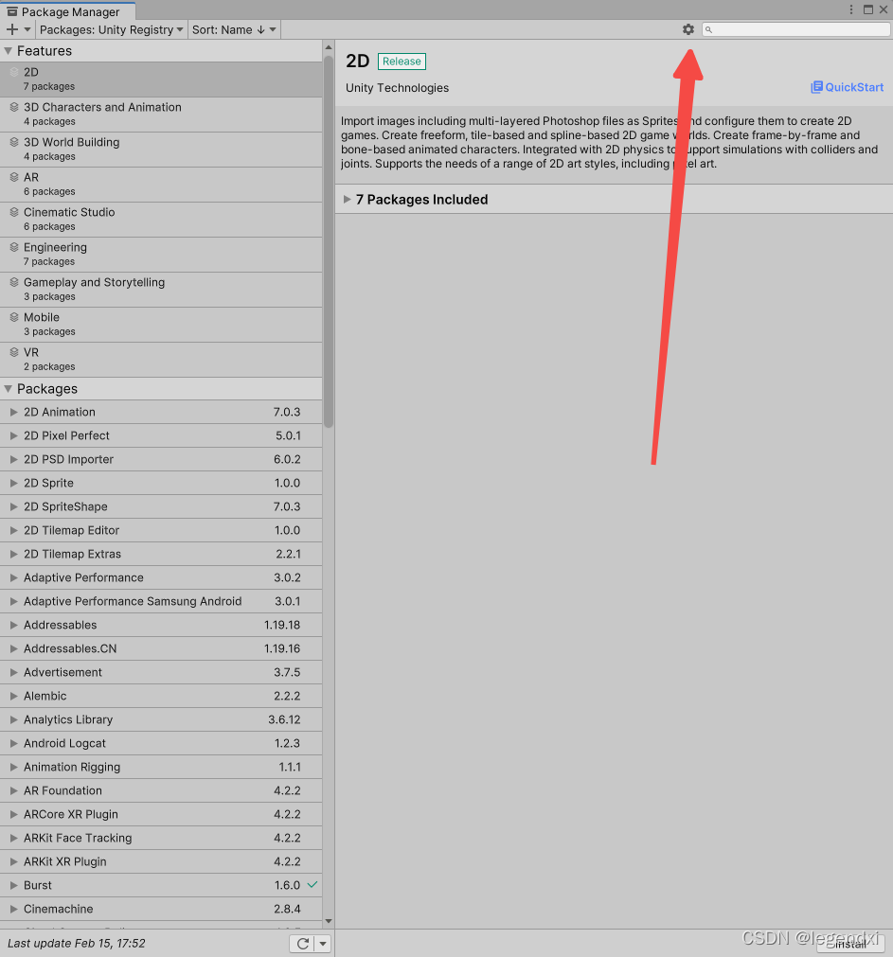893x957 pixels.
Task: Click the refresh package list icon
Action: 303,944
